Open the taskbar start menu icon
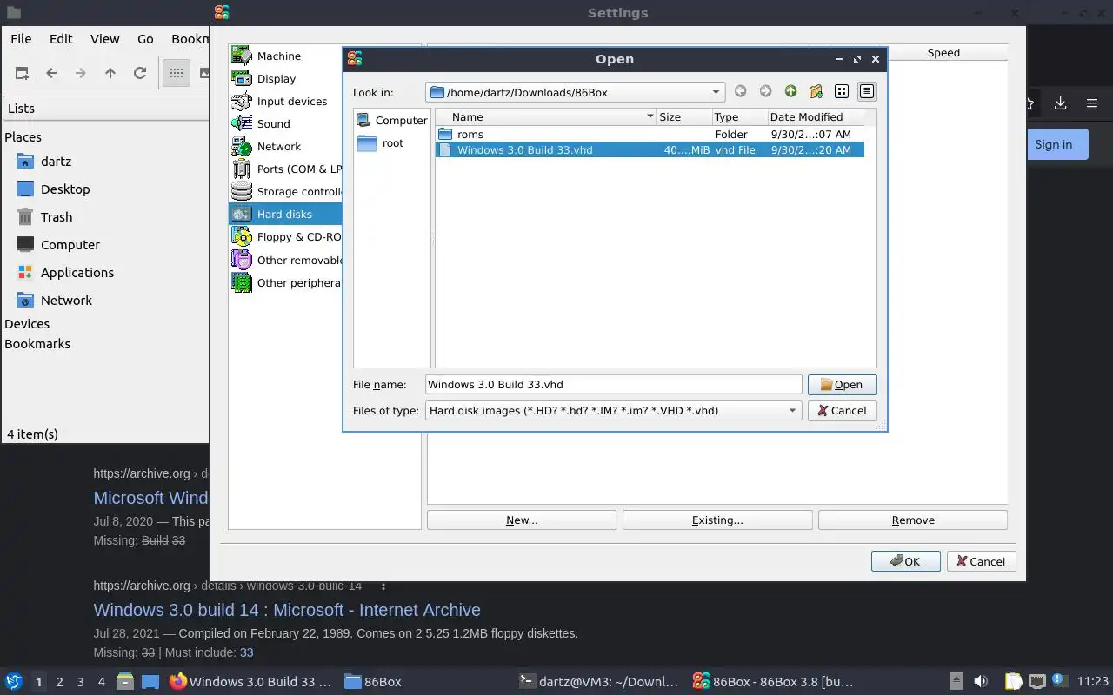This screenshot has width=1113, height=695. pos(14,682)
